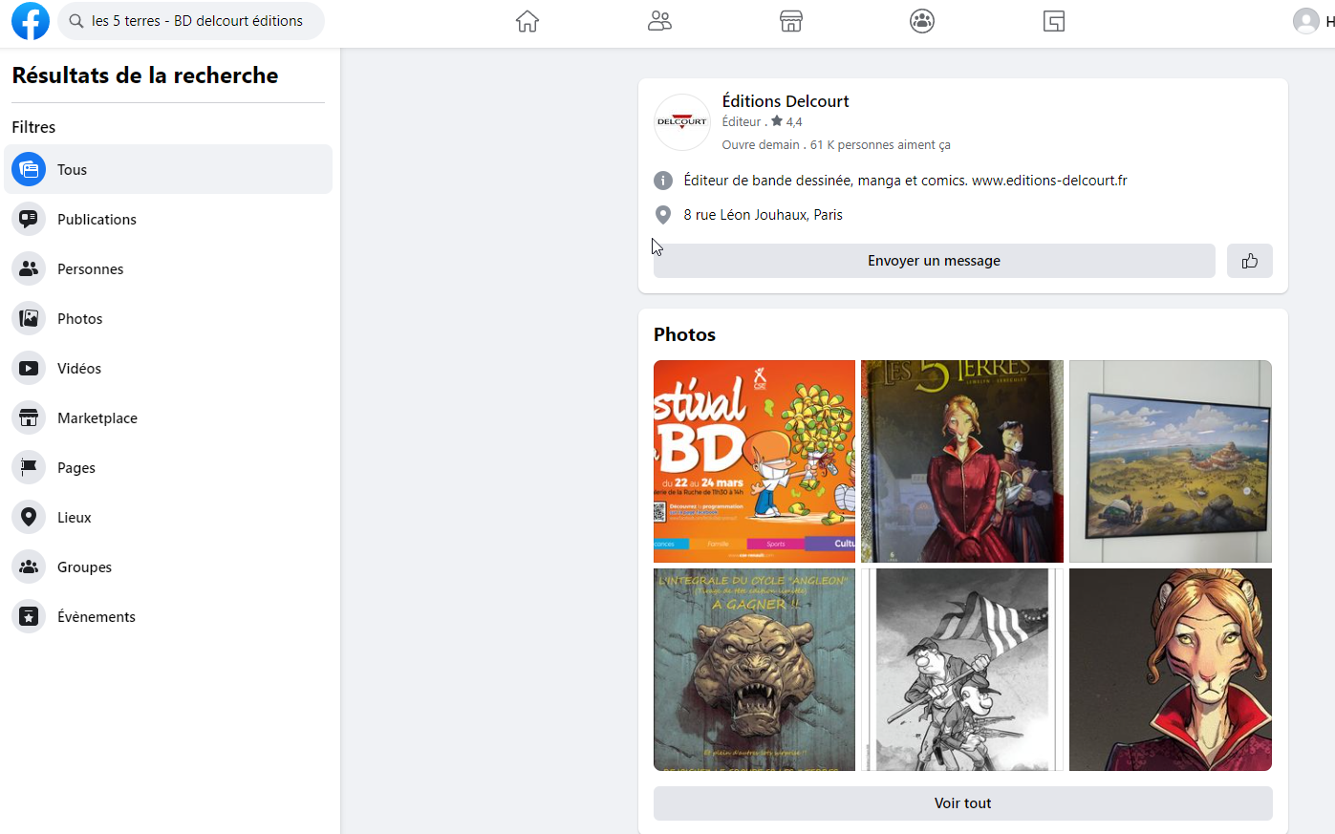Click '61 K personnes aiment ça' text
The image size is (1335, 834).
[880, 145]
